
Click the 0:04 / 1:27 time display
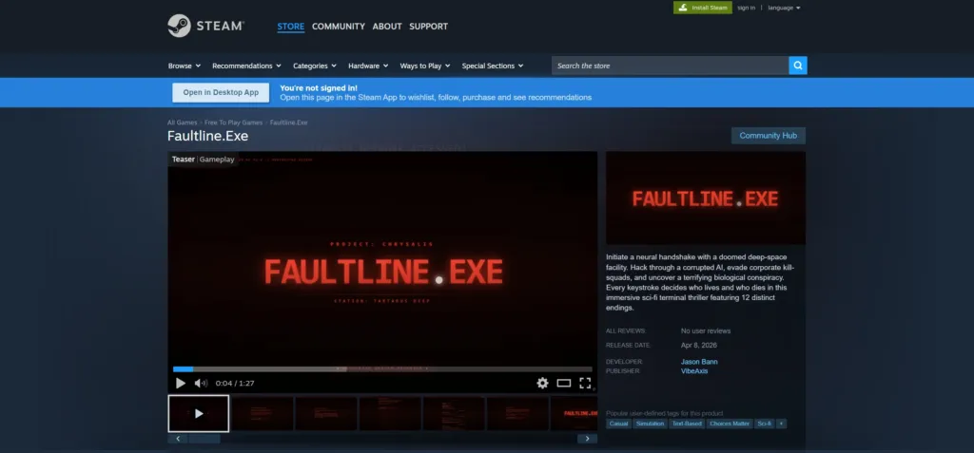(235, 384)
